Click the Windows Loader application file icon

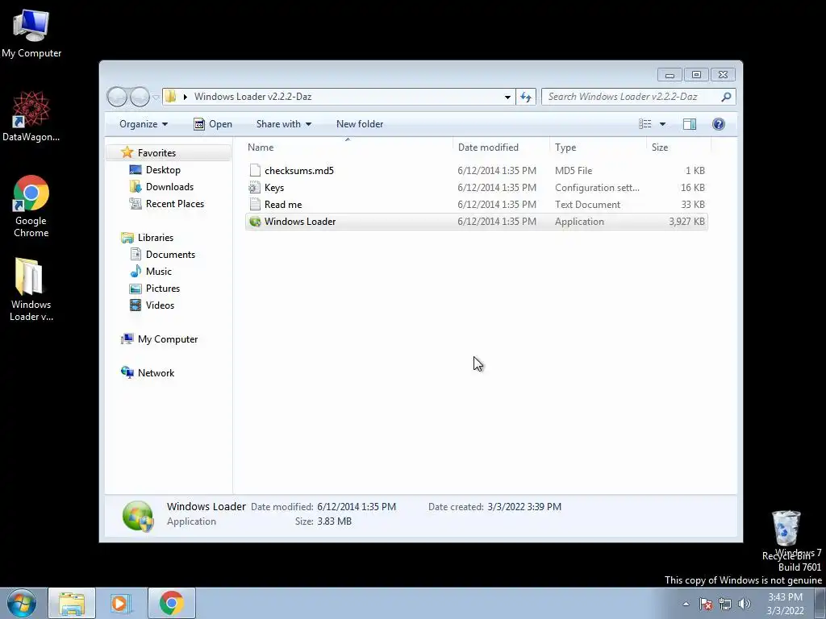click(x=255, y=222)
